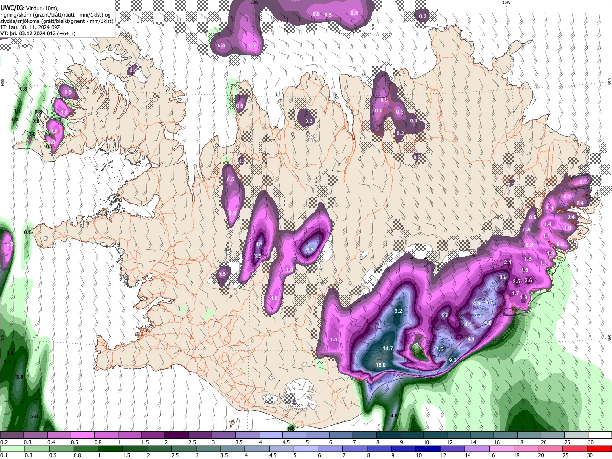This screenshot has height=459, width=612.
Task: Click the '1.2' value off the Westfjords
Action: pyautogui.click(x=15, y=120)
